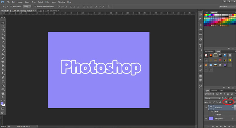Click the Opacity percentage field
This screenshot has width=236, height=128.
231,98
